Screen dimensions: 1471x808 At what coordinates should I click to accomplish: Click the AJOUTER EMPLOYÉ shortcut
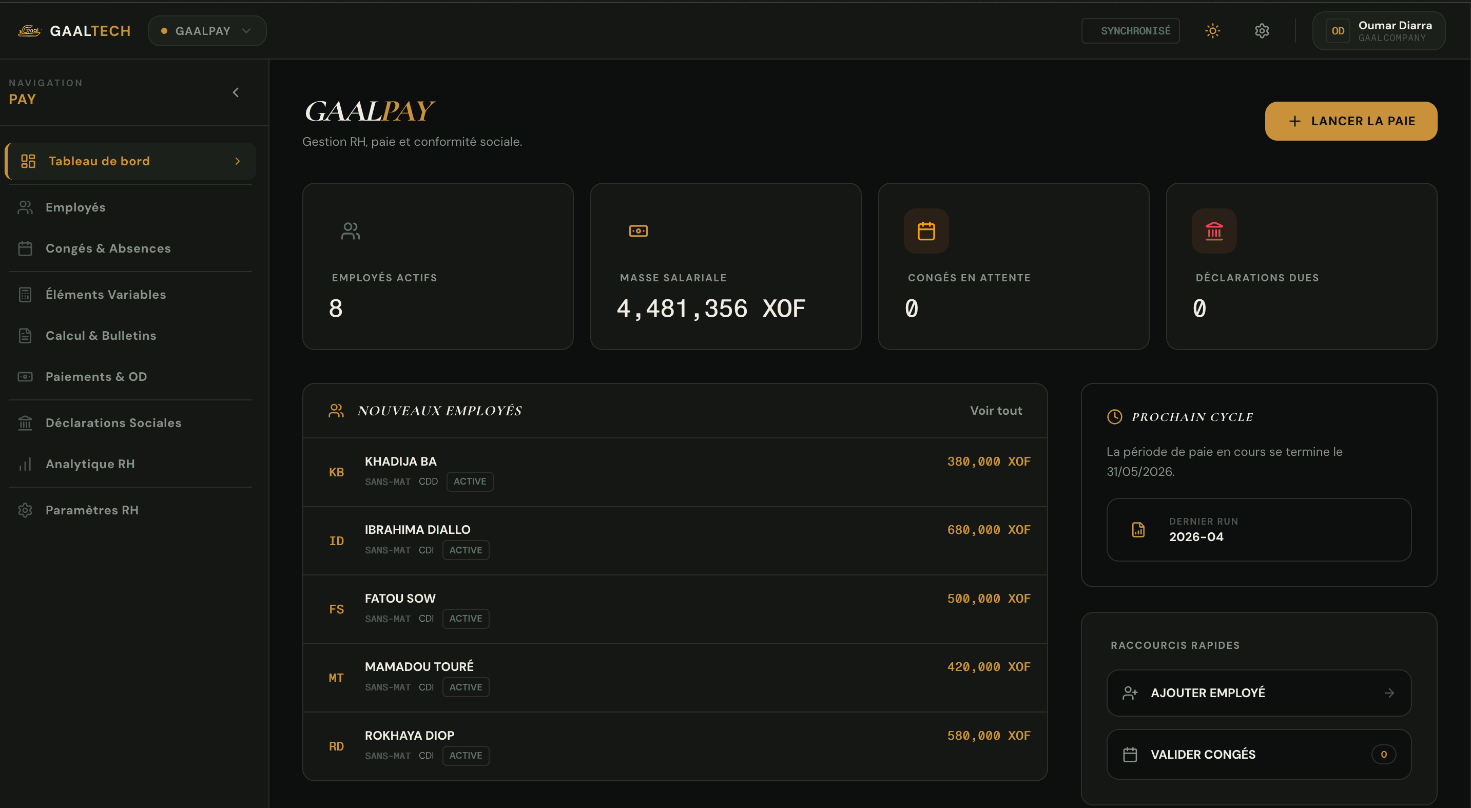pyautogui.click(x=1259, y=693)
